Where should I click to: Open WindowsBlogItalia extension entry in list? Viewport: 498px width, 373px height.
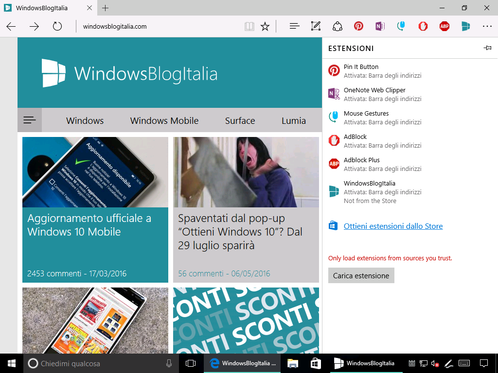click(x=409, y=191)
